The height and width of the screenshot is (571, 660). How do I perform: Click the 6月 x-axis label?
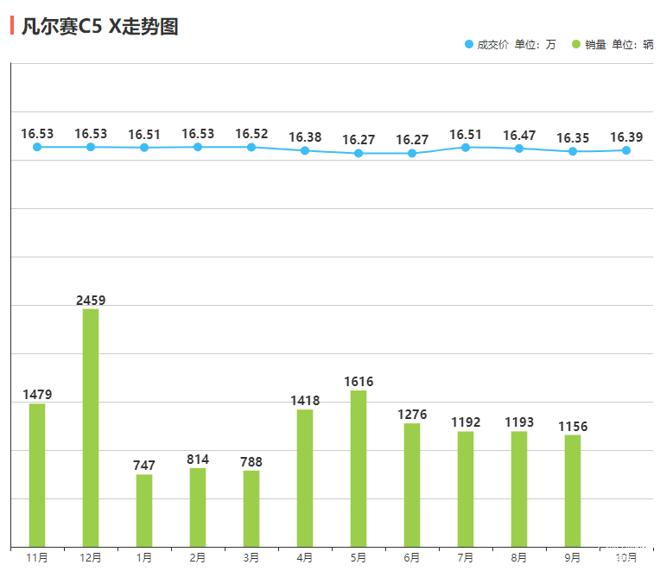tap(412, 558)
